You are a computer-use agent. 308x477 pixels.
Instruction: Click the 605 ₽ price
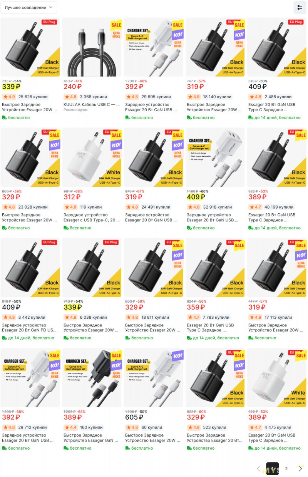(x=134, y=417)
